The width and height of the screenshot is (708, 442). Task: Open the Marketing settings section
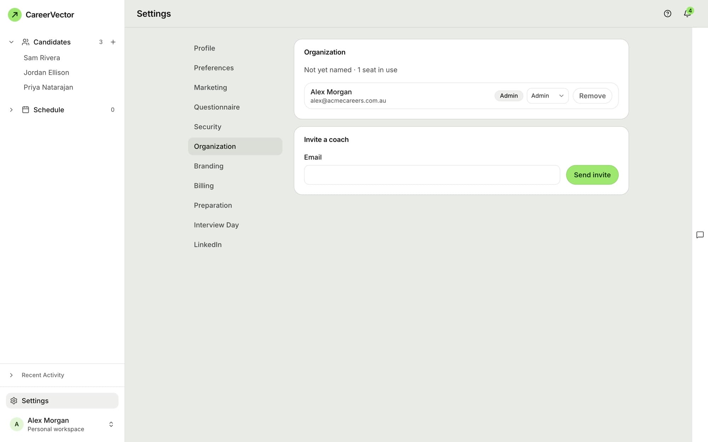click(x=235, y=87)
